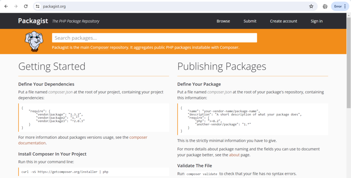
Task: Focus the packagist.org address bar
Action: 174,6
